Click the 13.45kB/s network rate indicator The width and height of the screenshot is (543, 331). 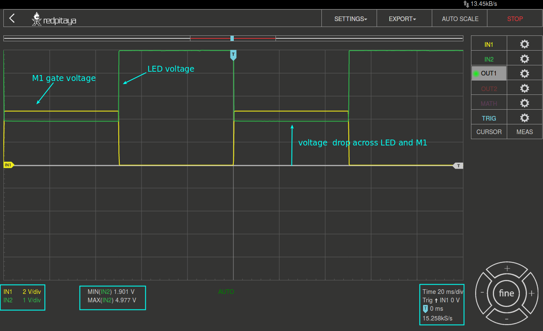pos(480,4)
